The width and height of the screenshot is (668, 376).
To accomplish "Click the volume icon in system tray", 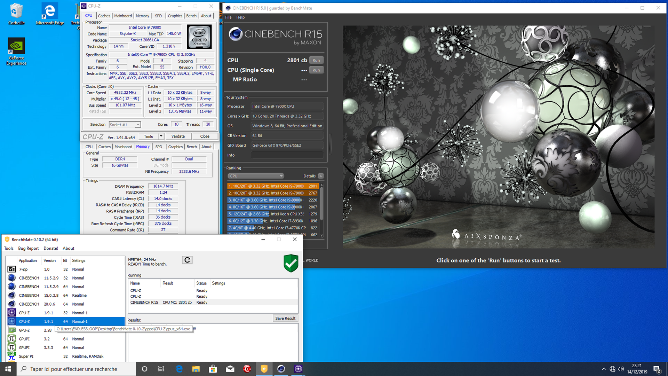I will 621,369.
